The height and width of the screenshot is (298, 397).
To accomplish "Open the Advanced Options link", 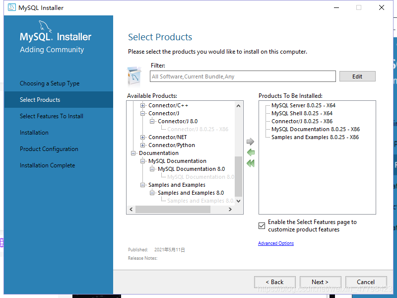I will coord(276,243).
